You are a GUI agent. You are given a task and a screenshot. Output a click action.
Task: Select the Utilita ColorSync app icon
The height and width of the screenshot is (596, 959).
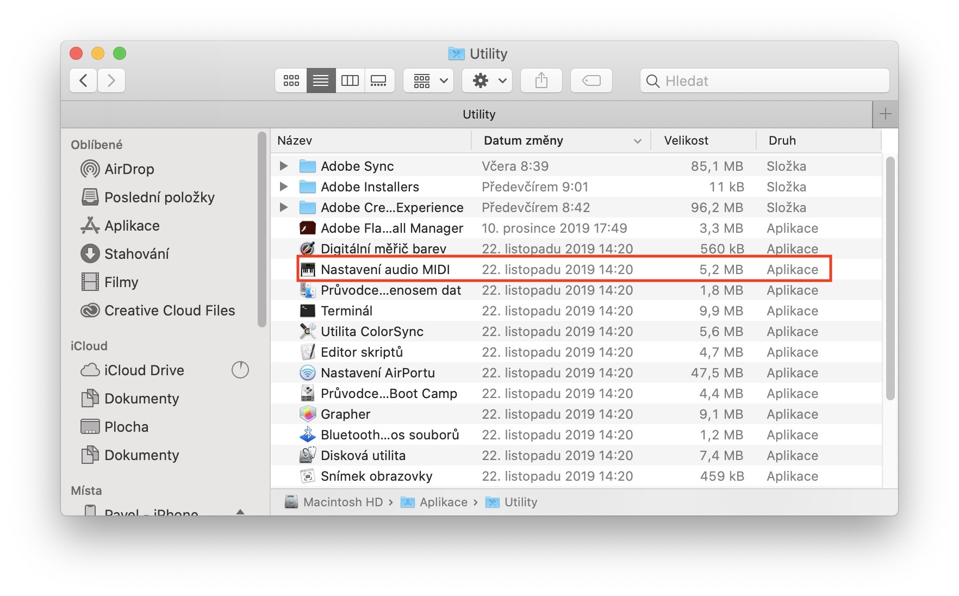[x=308, y=331]
